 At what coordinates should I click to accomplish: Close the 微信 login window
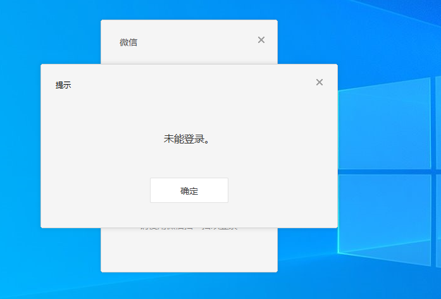point(261,40)
